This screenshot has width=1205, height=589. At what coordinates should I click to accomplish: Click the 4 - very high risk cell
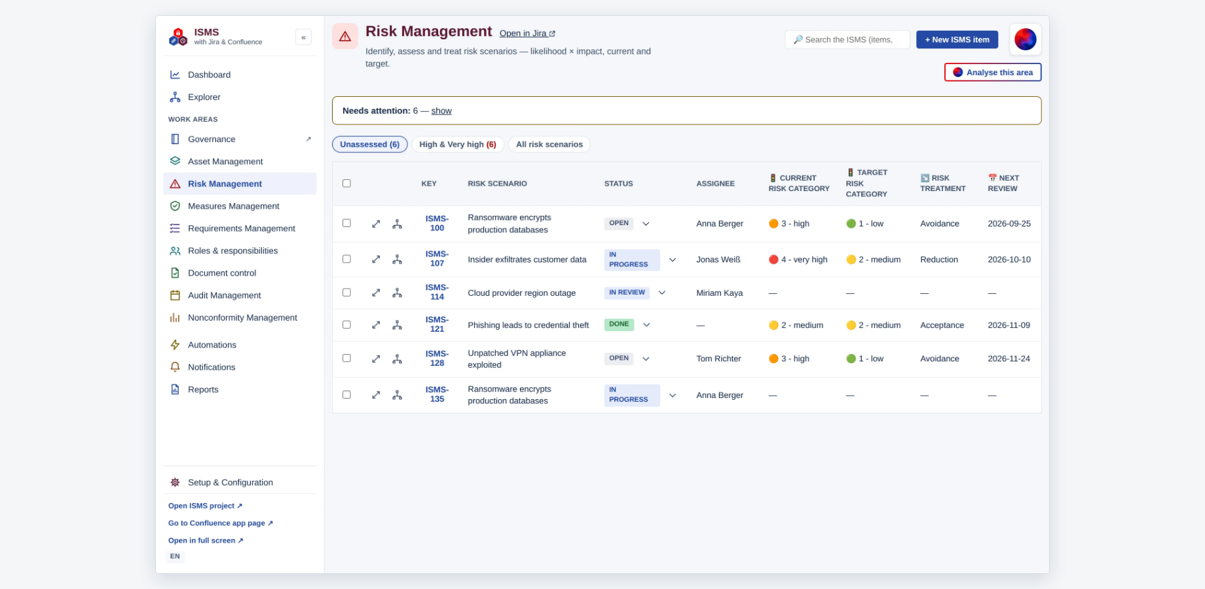point(798,259)
